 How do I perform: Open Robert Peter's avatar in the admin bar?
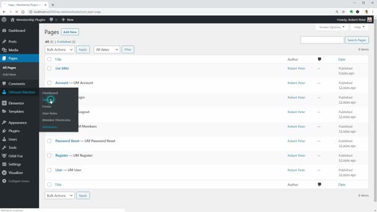click(x=369, y=19)
